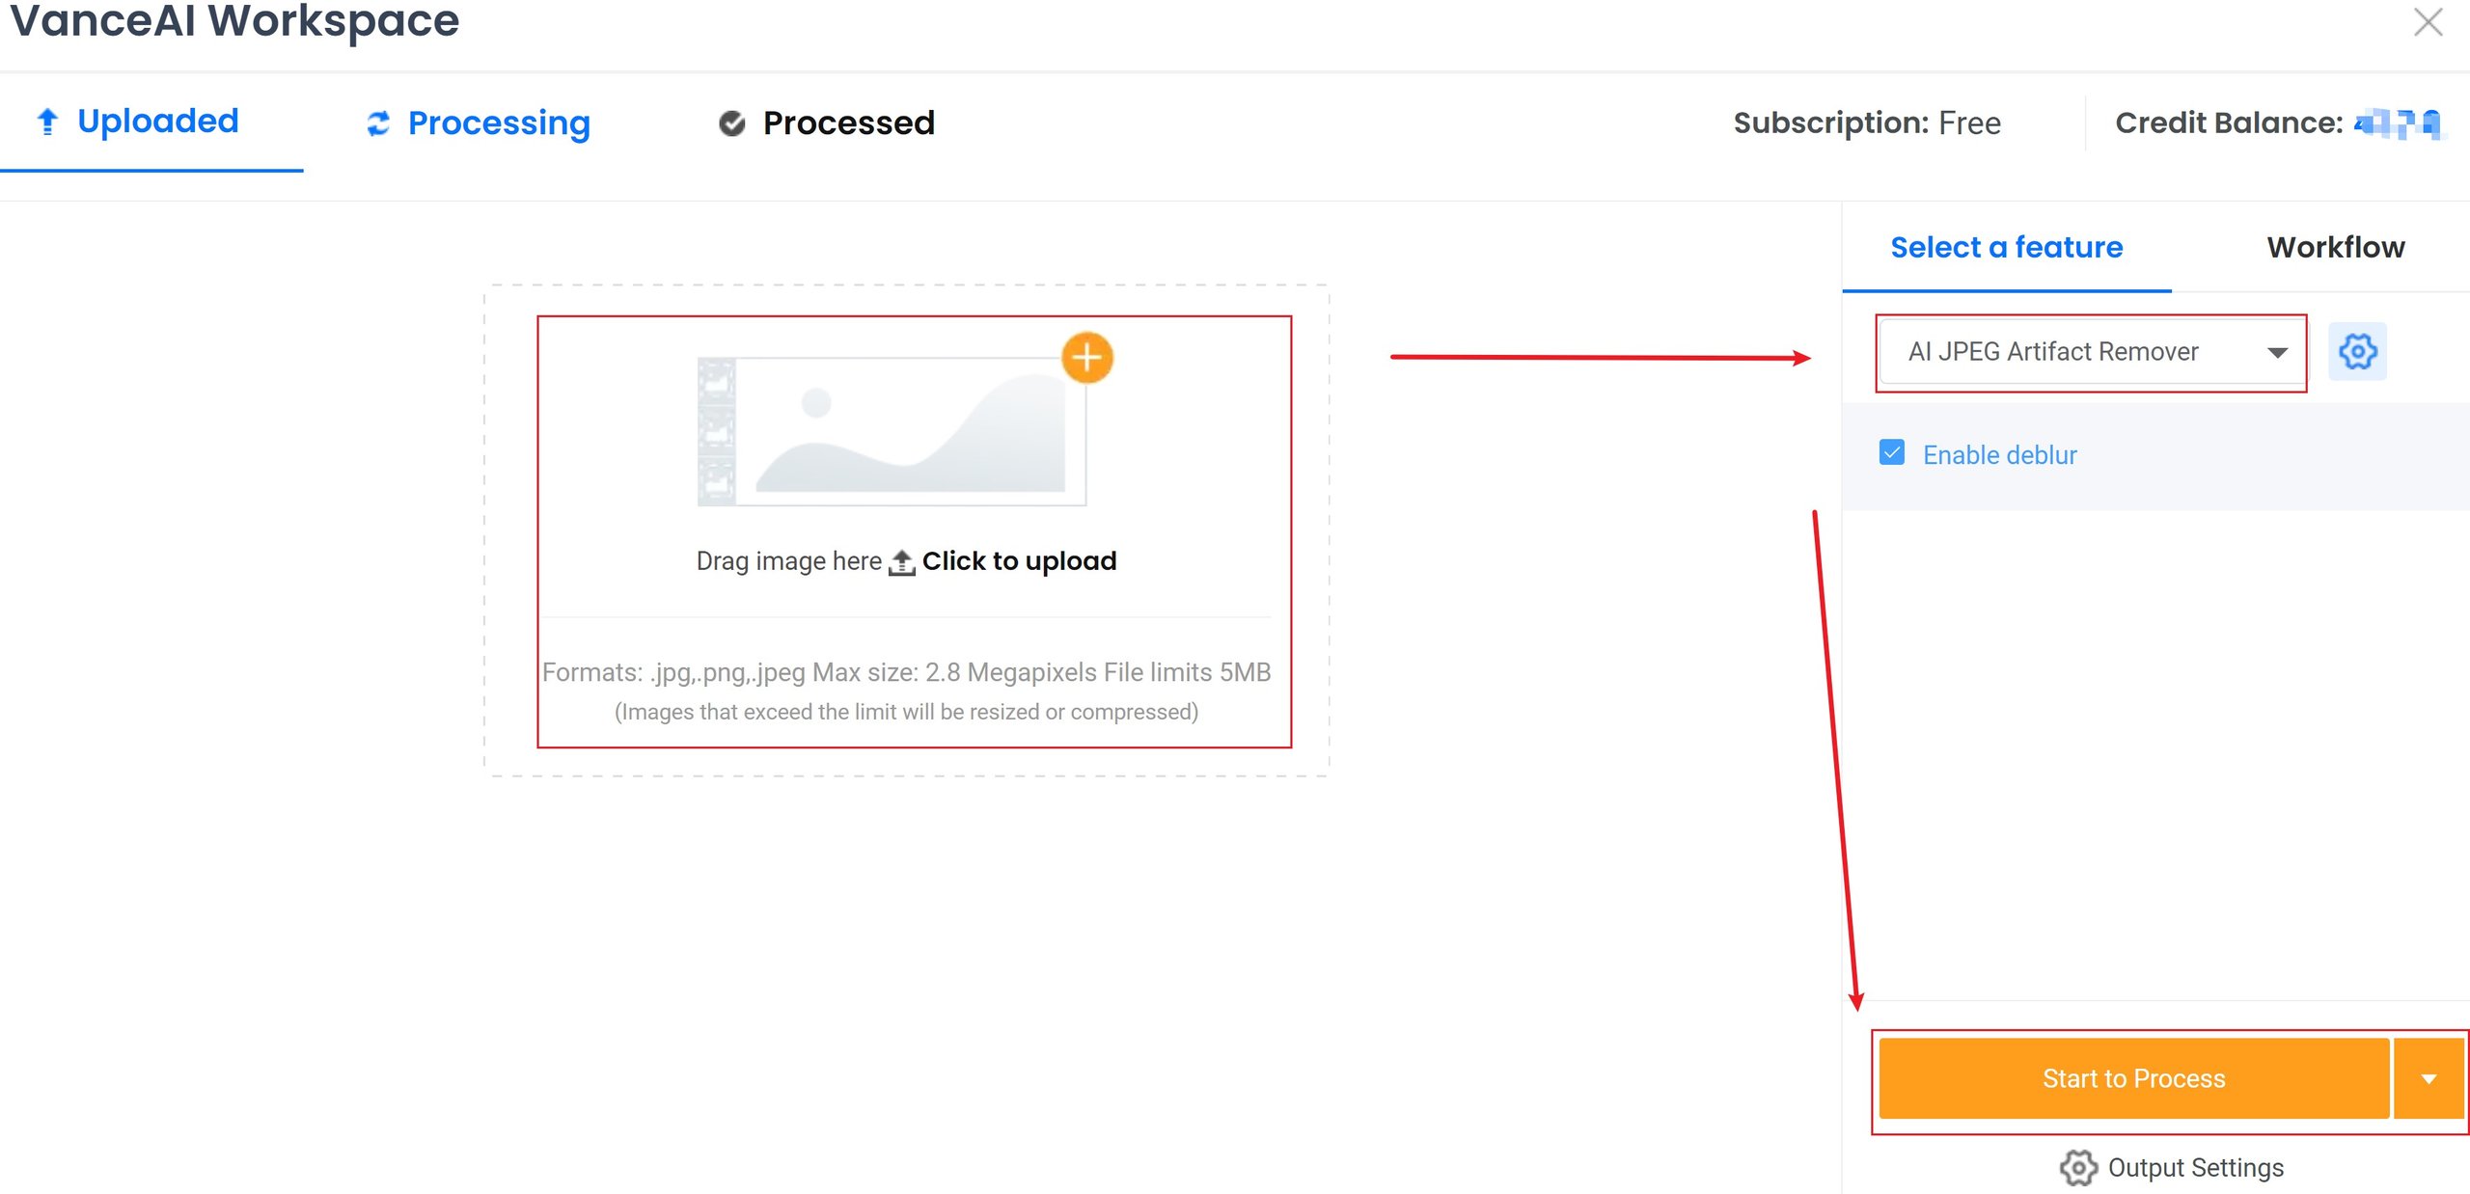Click the Processed checkmark icon

pyautogui.click(x=732, y=123)
